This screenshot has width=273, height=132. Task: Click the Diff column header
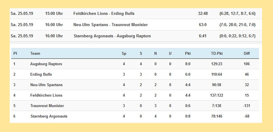click(247, 53)
